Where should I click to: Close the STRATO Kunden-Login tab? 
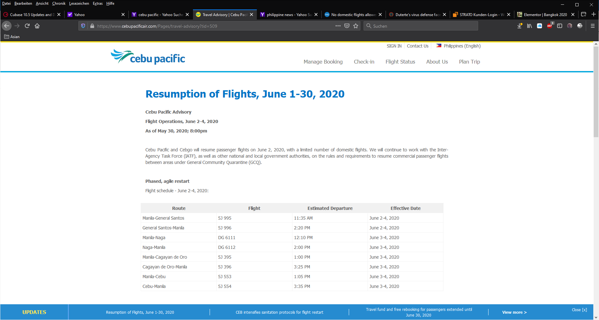point(509,14)
